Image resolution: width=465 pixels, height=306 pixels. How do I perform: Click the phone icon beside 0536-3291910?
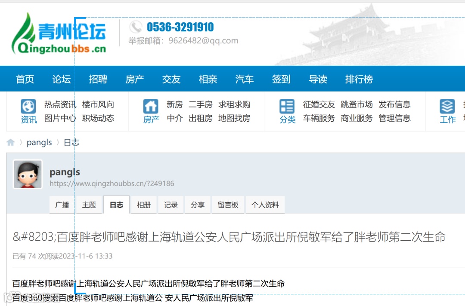[136, 27]
